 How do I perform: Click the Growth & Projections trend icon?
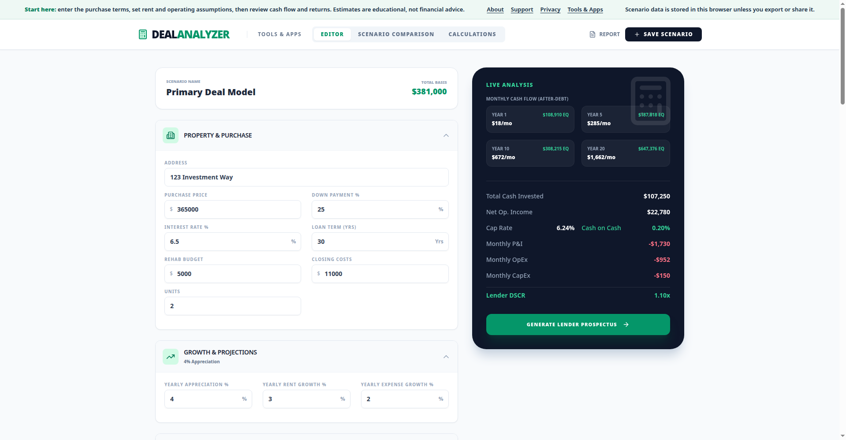pos(171,357)
